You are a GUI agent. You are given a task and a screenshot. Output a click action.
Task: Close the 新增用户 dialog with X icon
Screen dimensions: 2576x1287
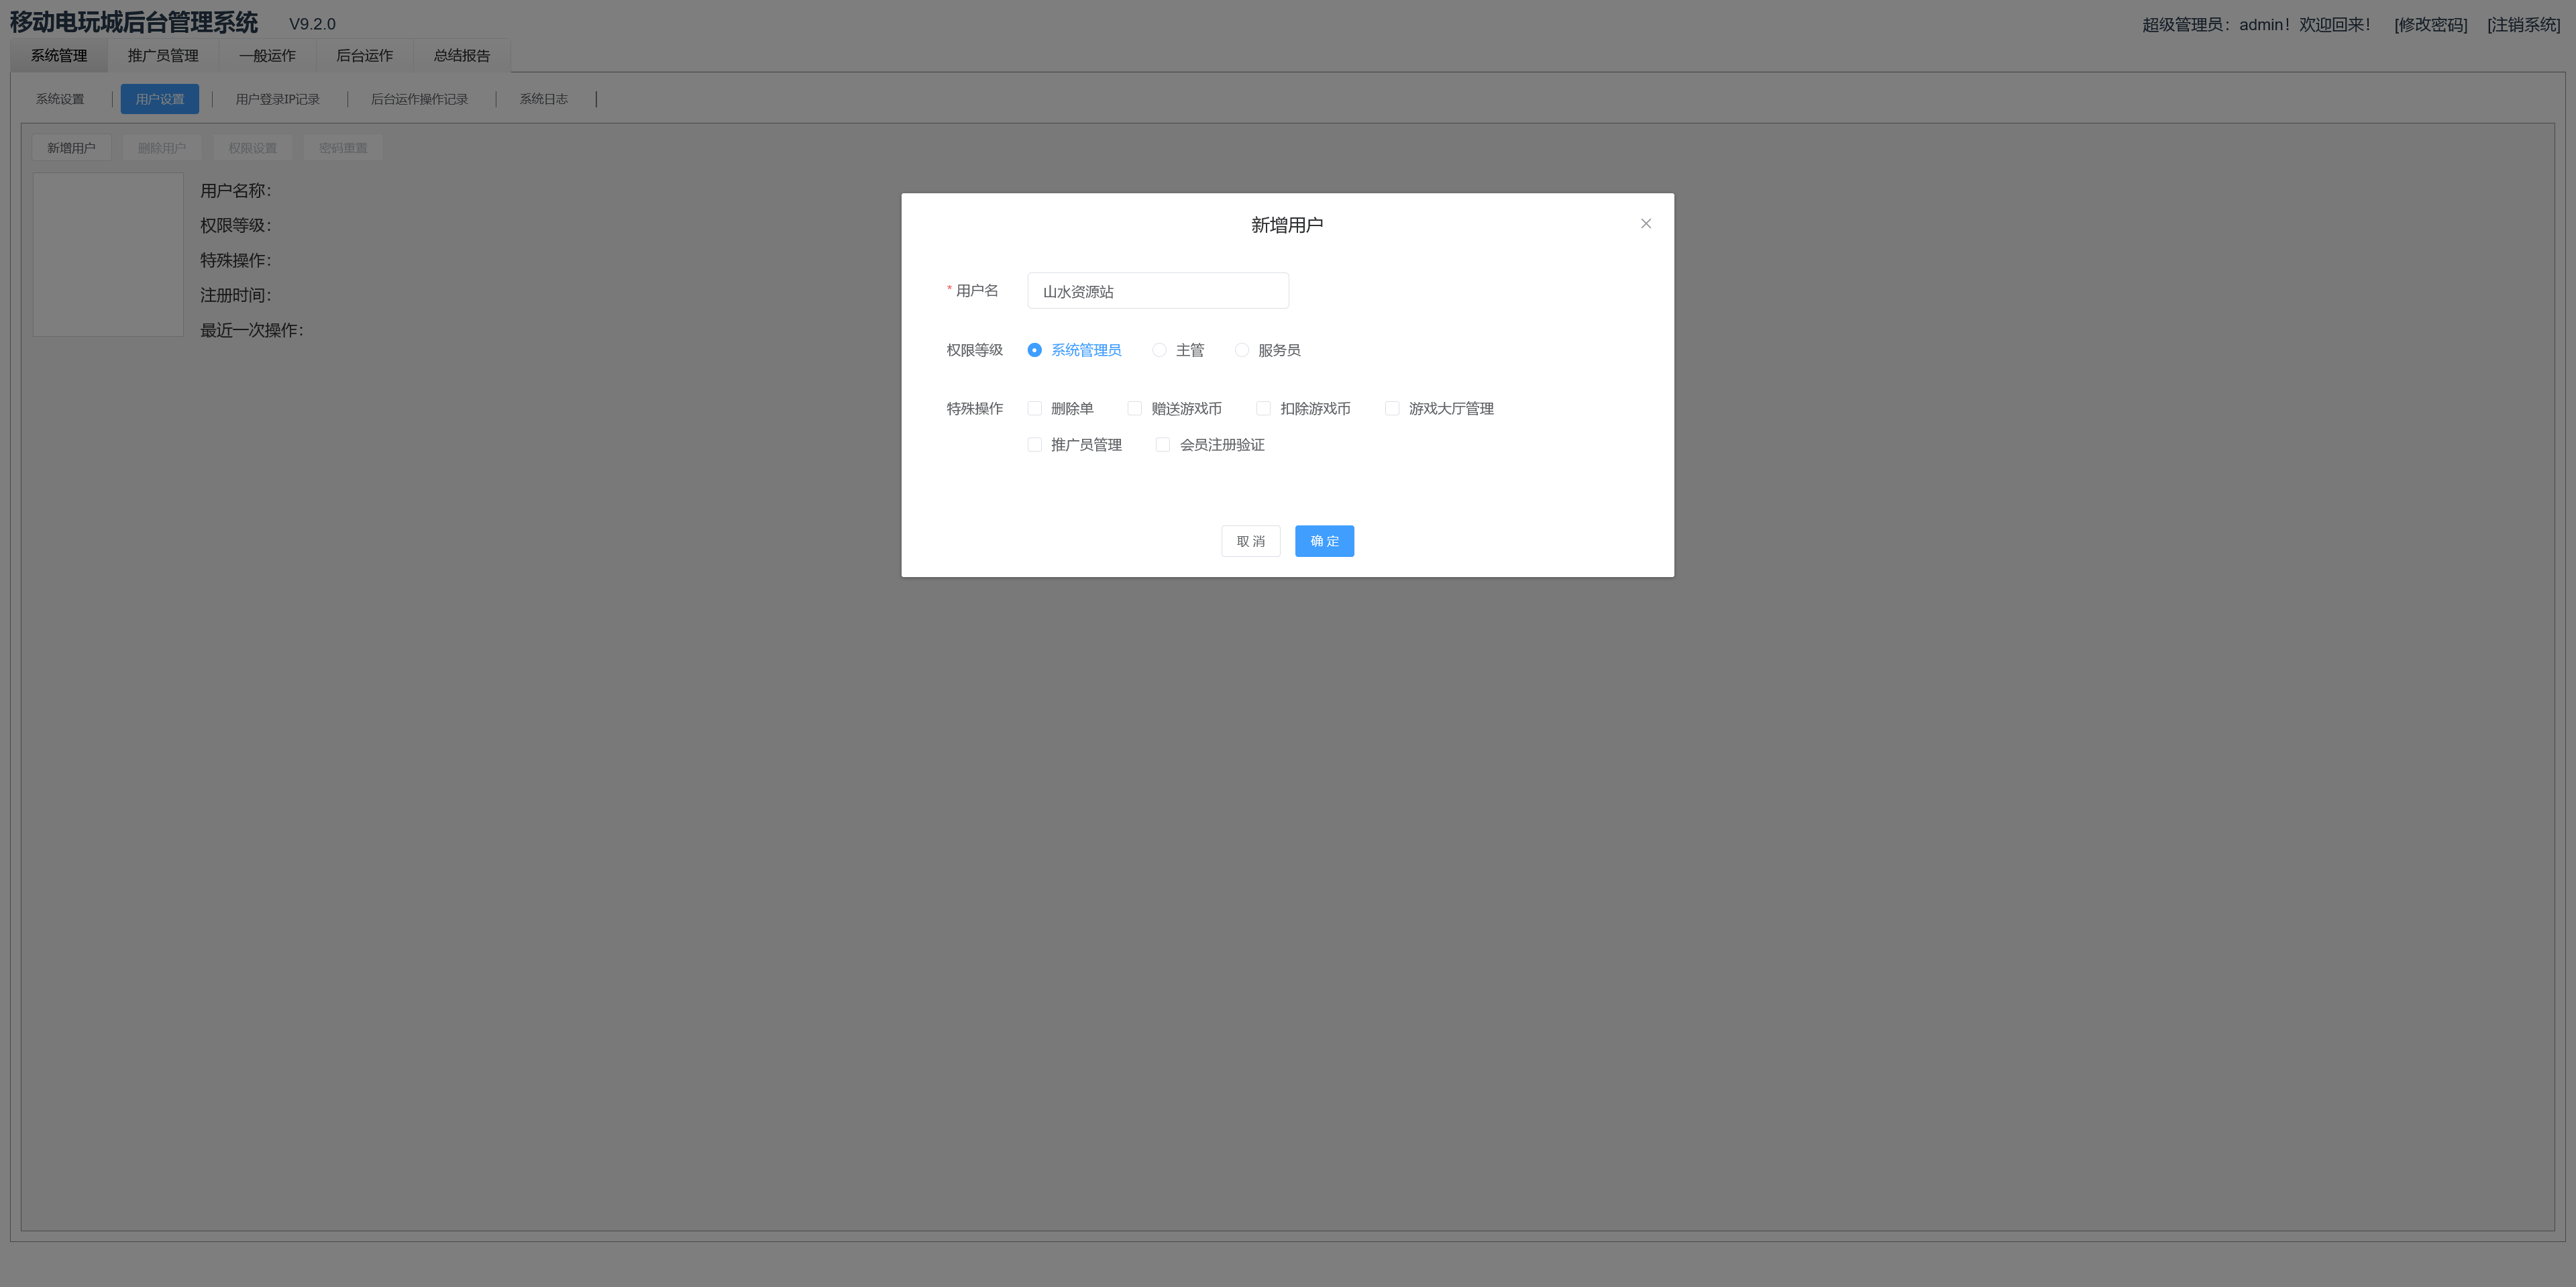point(1645,224)
